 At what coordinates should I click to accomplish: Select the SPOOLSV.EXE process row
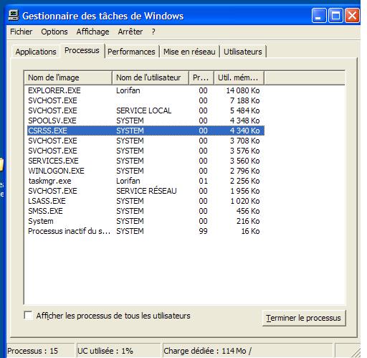[146, 121]
